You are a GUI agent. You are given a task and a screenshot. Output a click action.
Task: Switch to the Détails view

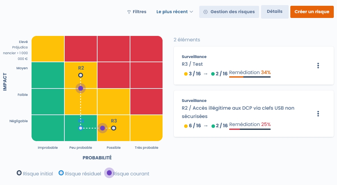click(275, 12)
